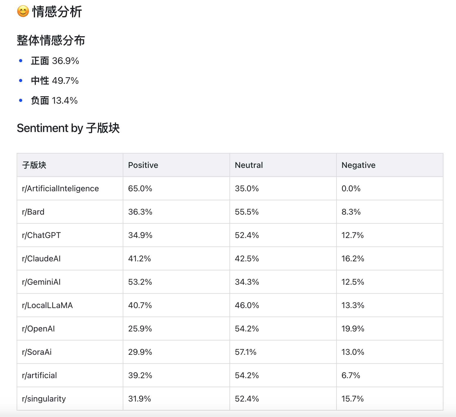The height and width of the screenshot is (417, 456).
Task: Click the Positive column header
Action: 143,165
